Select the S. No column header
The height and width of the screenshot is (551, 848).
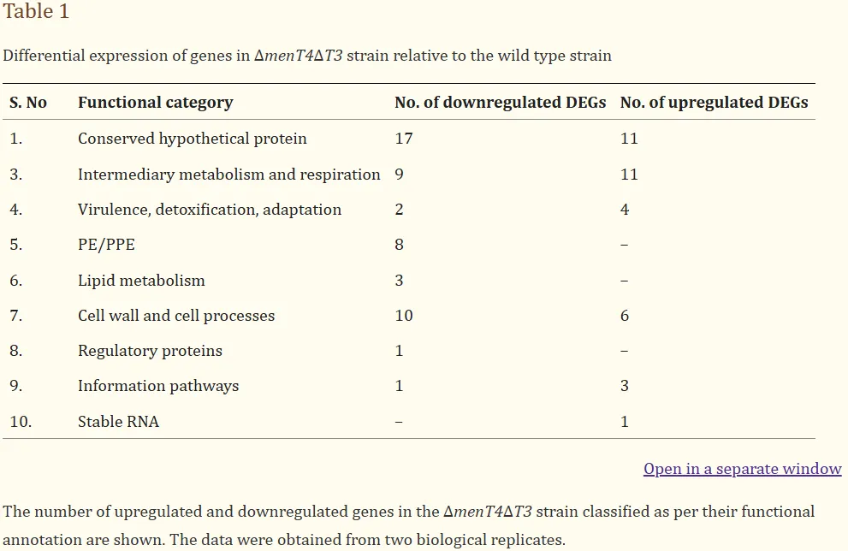pyautogui.click(x=28, y=103)
